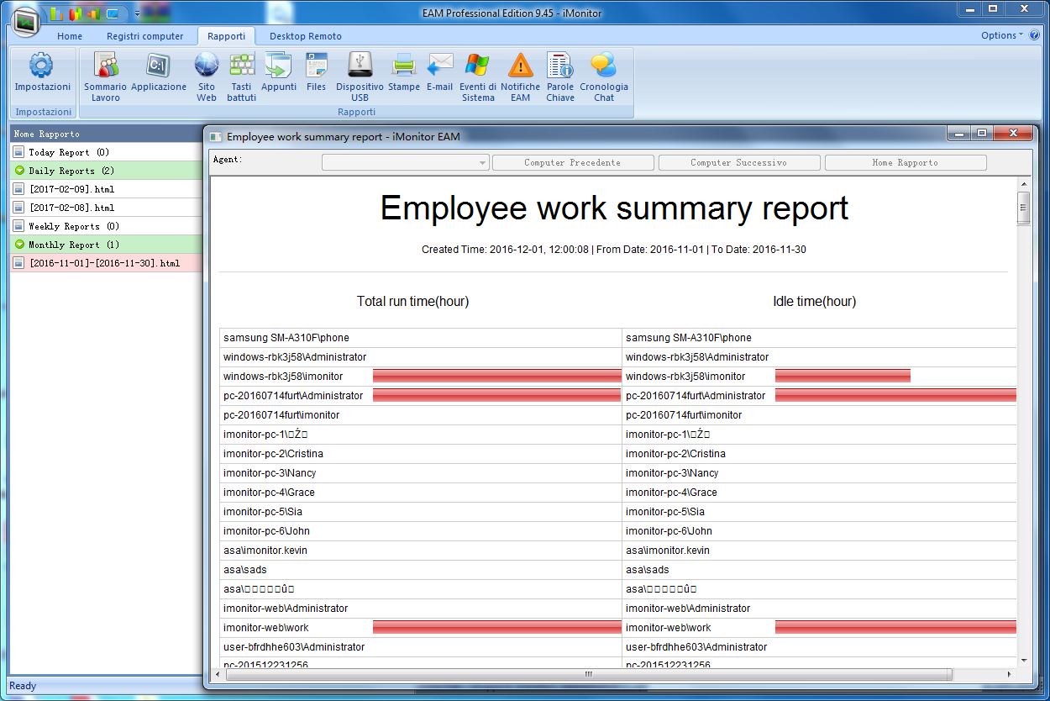Click the Computer Successivo button

738,163
